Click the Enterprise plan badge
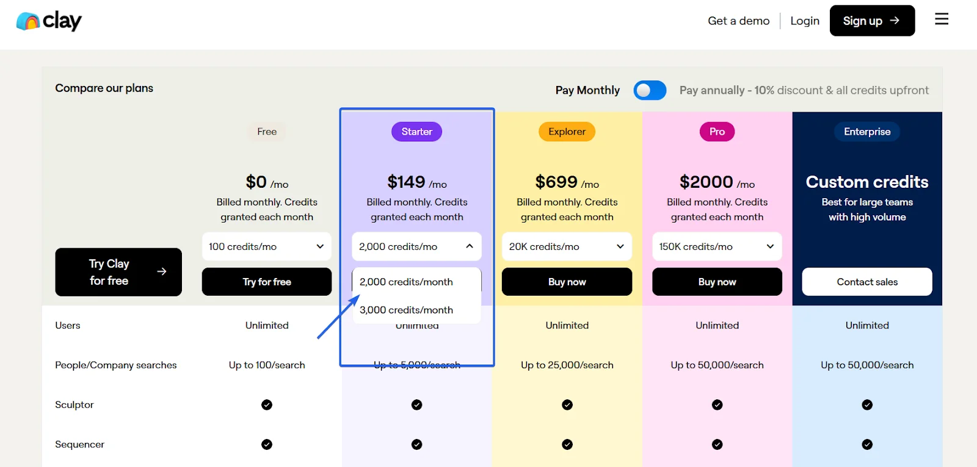977x467 pixels. tap(867, 132)
